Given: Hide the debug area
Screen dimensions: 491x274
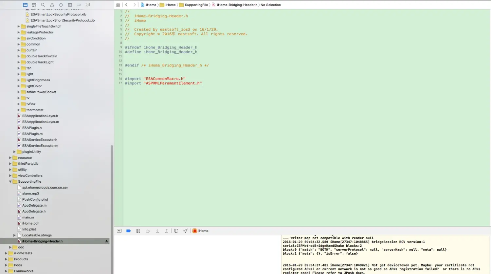Looking at the screenshot, I should 119,231.
